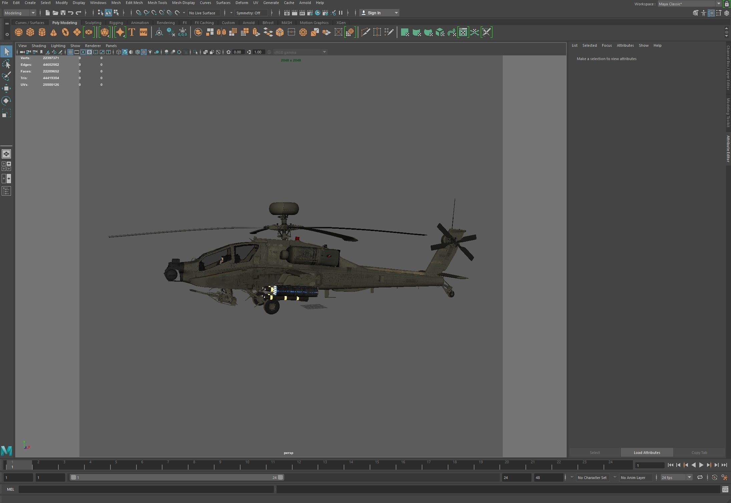Activate the Rotate tool in toolbox
Image resolution: width=731 pixels, height=503 pixels.
(x=6, y=101)
